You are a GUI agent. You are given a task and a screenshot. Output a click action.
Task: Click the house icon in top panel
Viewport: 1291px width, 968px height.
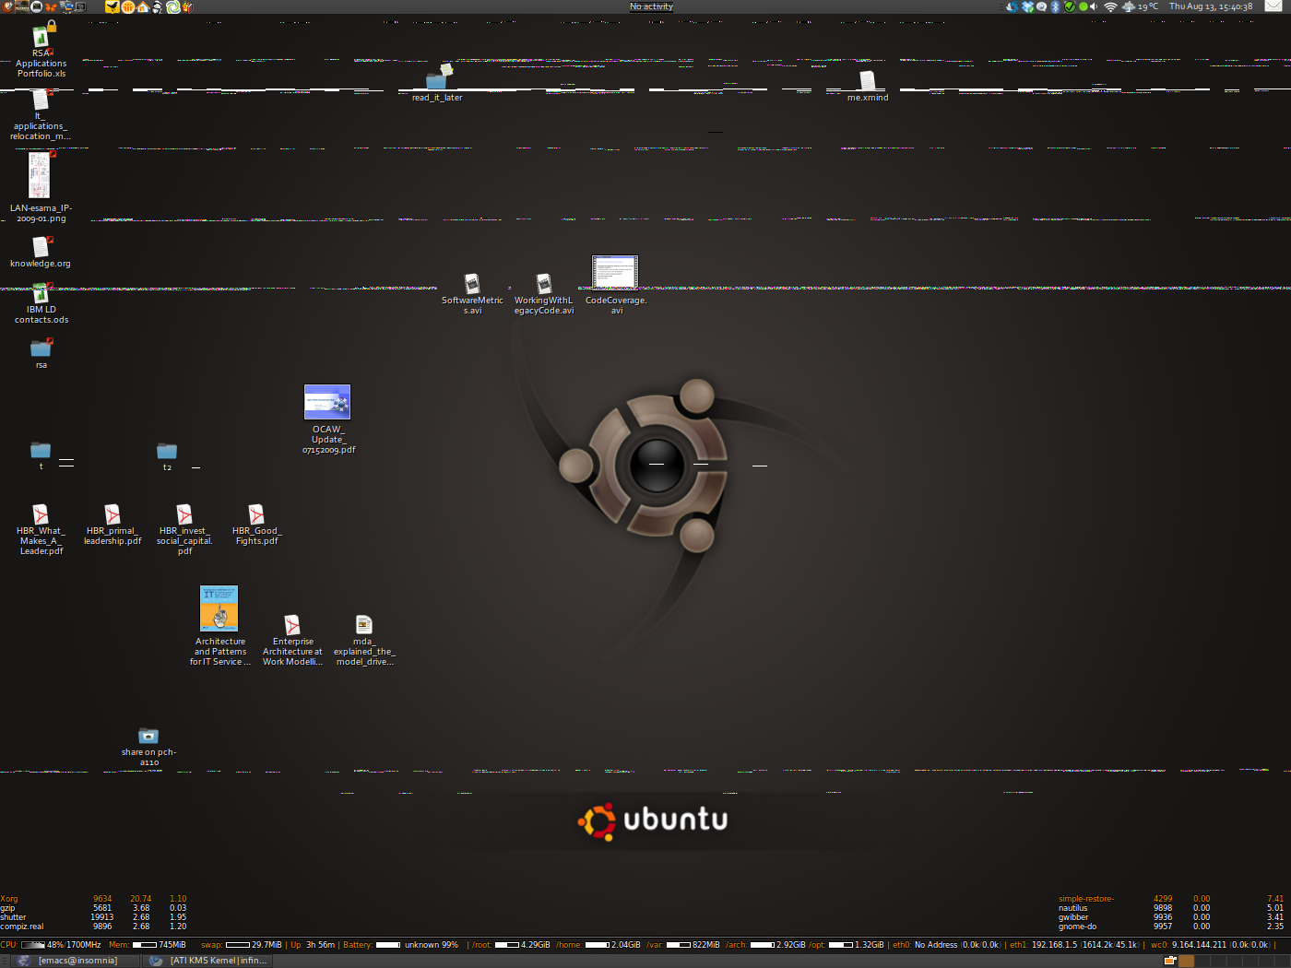coord(142,6)
